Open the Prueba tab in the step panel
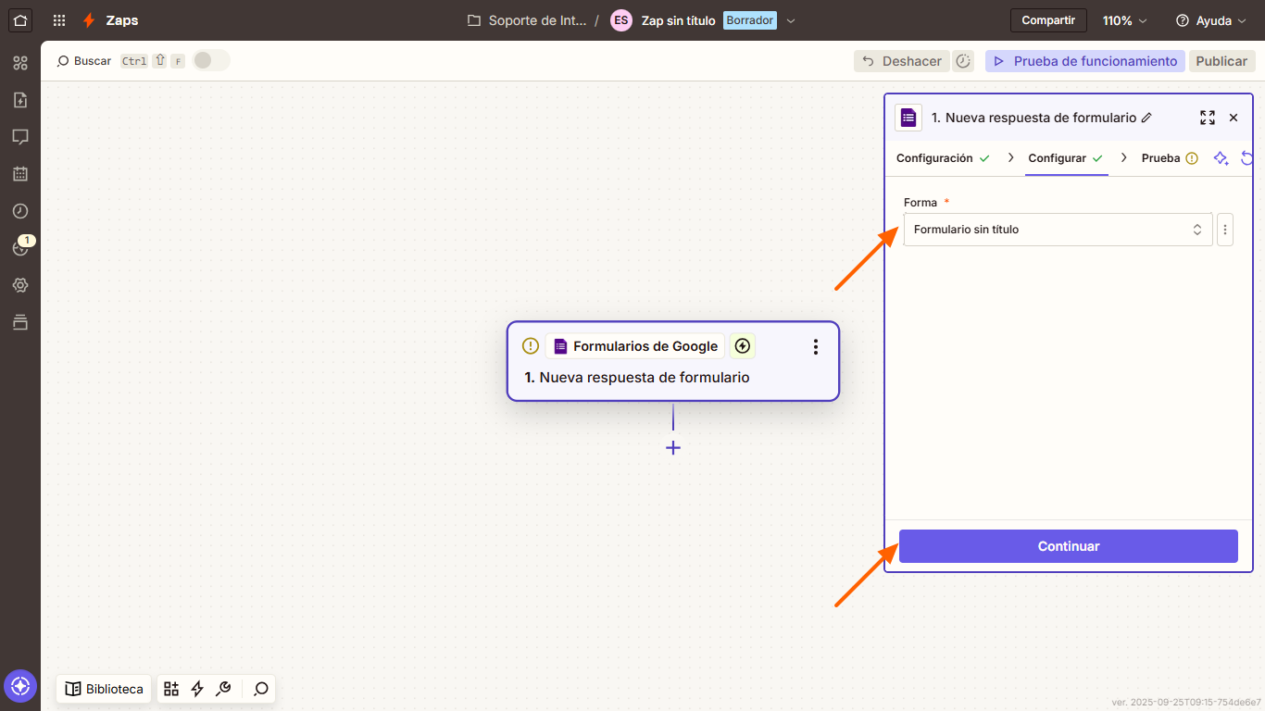Image resolution: width=1265 pixels, height=711 pixels. point(1160,158)
